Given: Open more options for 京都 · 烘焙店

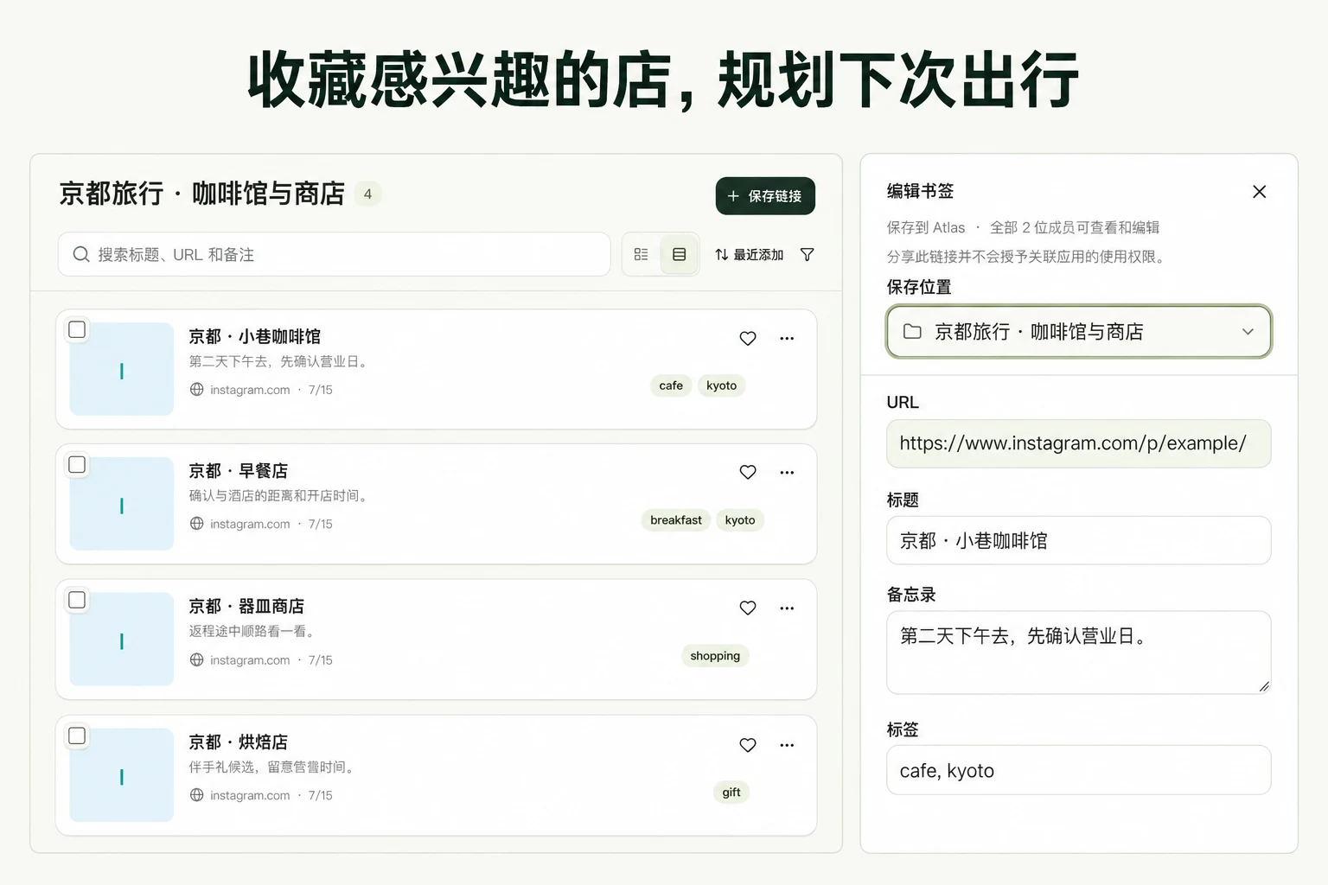Looking at the screenshot, I should [787, 744].
